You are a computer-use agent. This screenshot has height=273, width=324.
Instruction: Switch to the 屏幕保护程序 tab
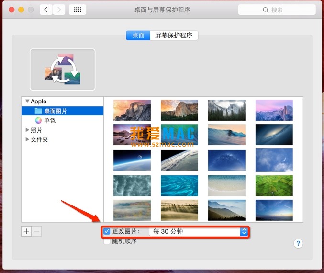(x=174, y=35)
